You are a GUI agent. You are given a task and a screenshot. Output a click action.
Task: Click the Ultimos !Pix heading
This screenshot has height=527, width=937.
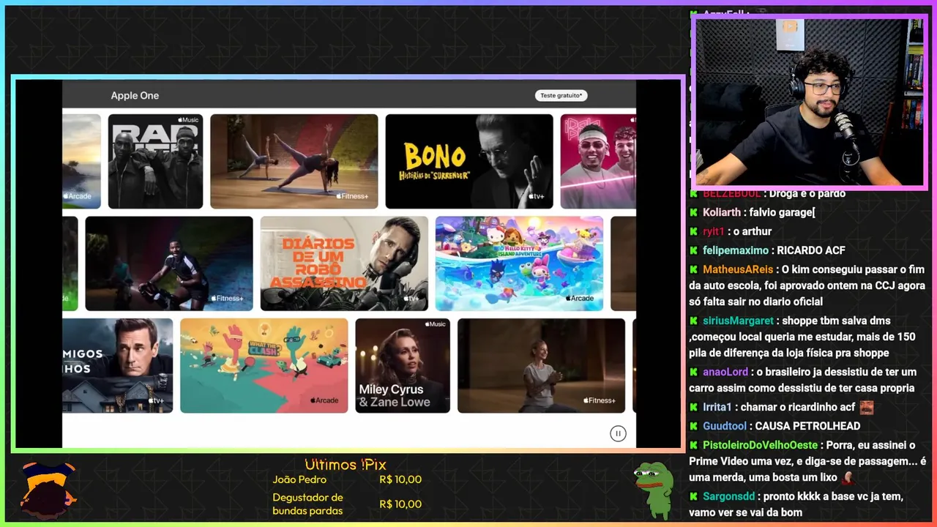[x=346, y=465]
